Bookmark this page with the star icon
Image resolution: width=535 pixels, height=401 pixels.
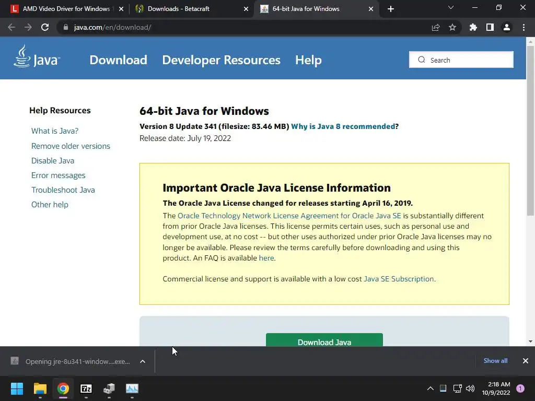(x=452, y=27)
